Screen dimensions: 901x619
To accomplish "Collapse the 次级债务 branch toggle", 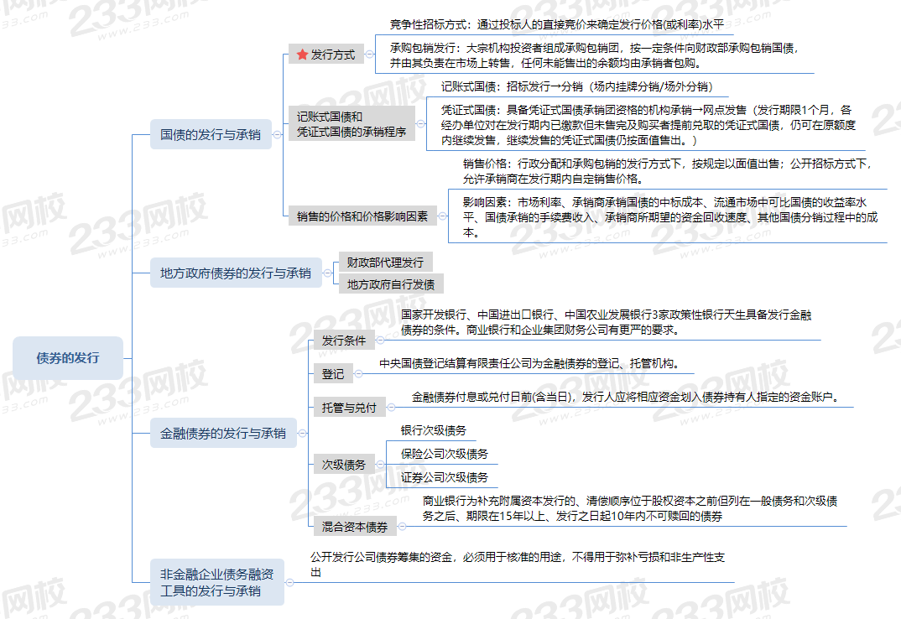I will (380, 465).
